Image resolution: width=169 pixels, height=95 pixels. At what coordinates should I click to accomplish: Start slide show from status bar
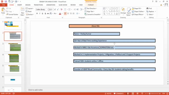(x=142, y=93)
